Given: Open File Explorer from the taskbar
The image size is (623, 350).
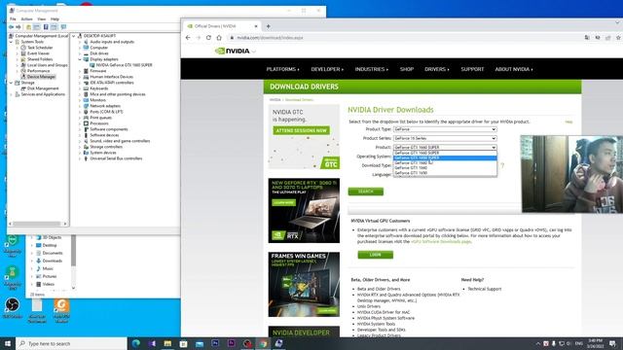Looking at the screenshot, I should 167,343.
